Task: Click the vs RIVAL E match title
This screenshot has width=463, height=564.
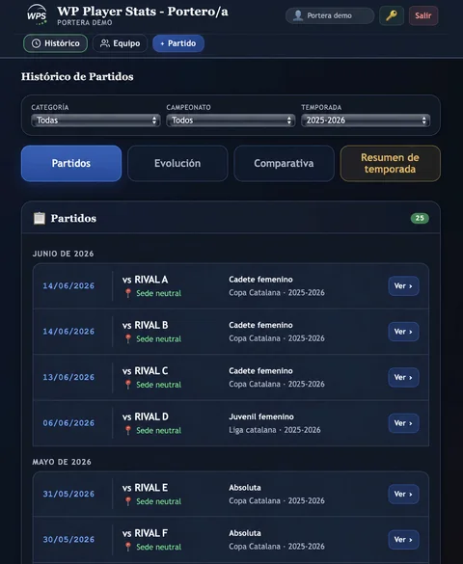Action: click(x=145, y=488)
